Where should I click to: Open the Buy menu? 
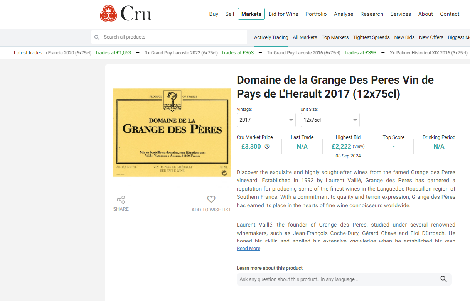tap(214, 14)
